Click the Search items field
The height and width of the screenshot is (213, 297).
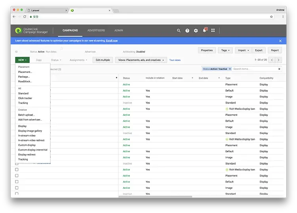pos(254,69)
